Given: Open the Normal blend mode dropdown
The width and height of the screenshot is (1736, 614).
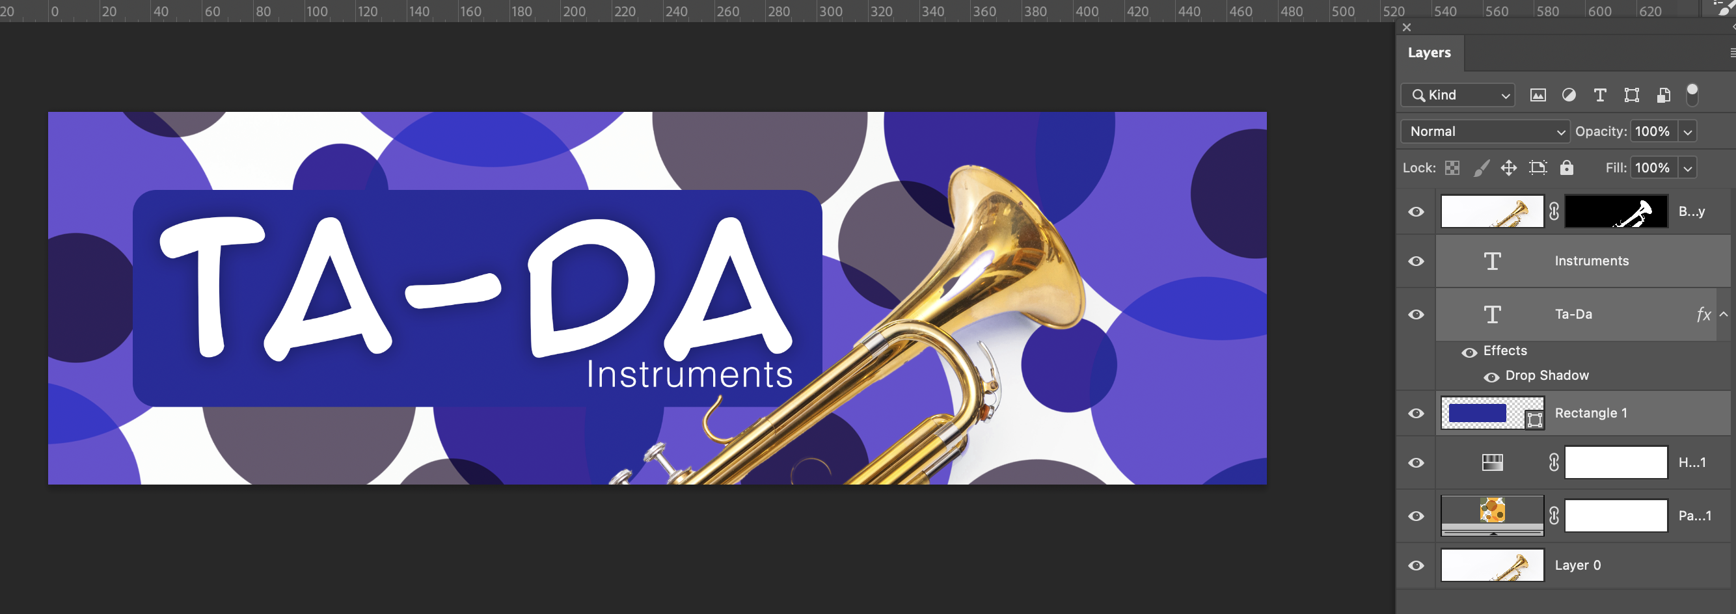Looking at the screenshot, I should [x=1485, y=131].
